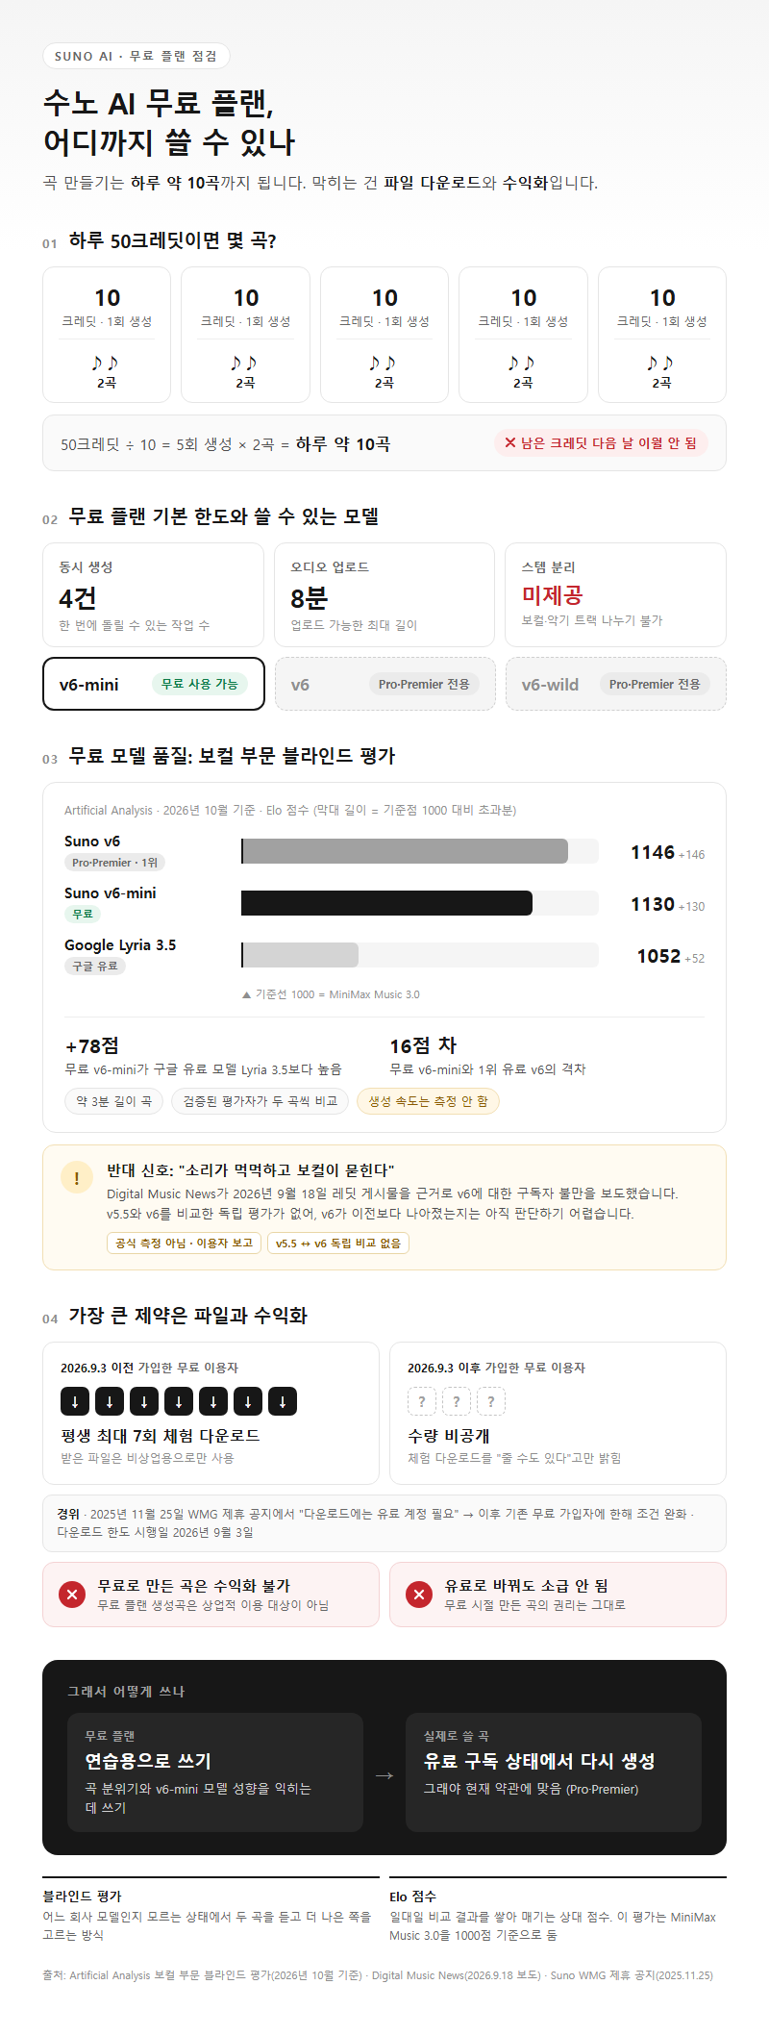769x2035 pixels.
Task: Click the 반대 신호 warning headline
Action: coord(250,1170)
